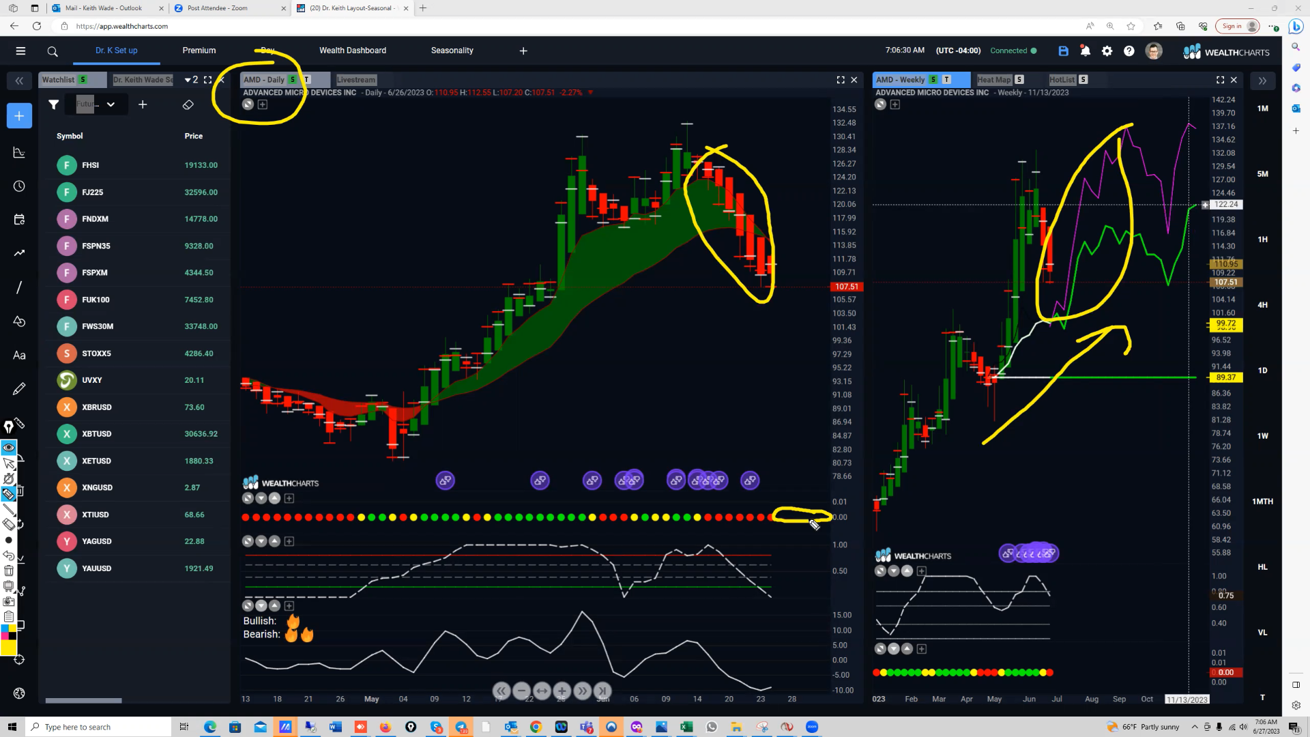Select the shapes drawing tool
The width and height of the screenshot is (1310, 737).
(x=19, y=321)
